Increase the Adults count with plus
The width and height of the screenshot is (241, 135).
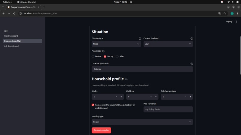(121, 97)
